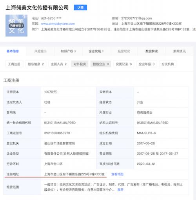196x200 pixels.
Task: Jump to the 工商注册 section
Action: pyautogui.click(x=14, y=64)
